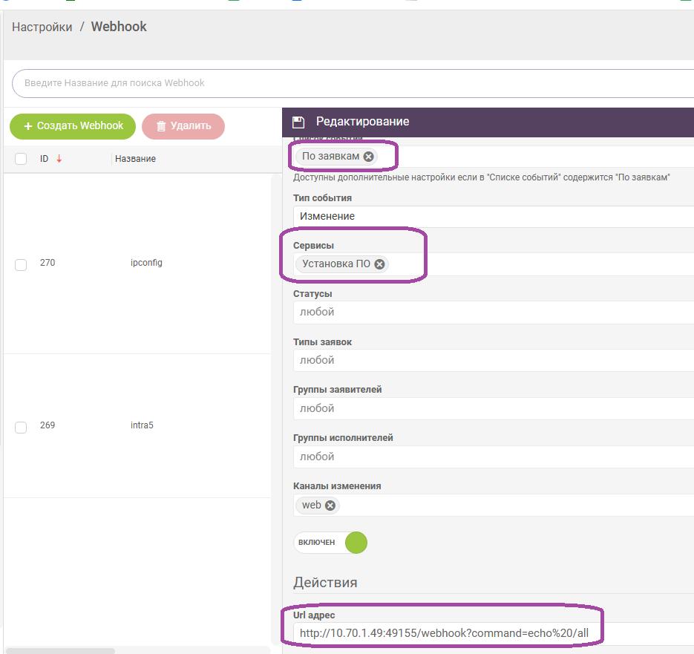
Task: Click the plus icon on Создать Webhook
Action: (x=28, y=126)
